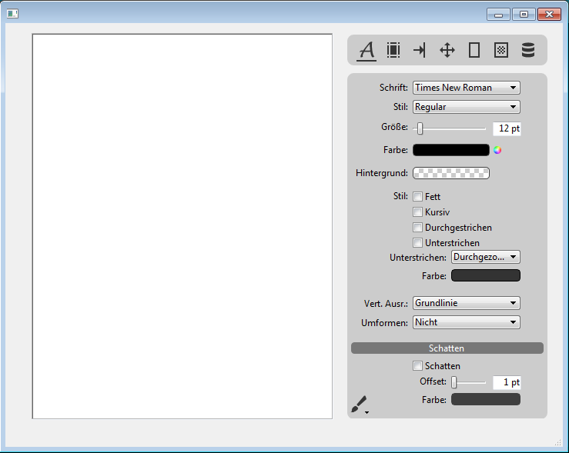
Task: Click the database stack icon
Action: click(527, 50)
